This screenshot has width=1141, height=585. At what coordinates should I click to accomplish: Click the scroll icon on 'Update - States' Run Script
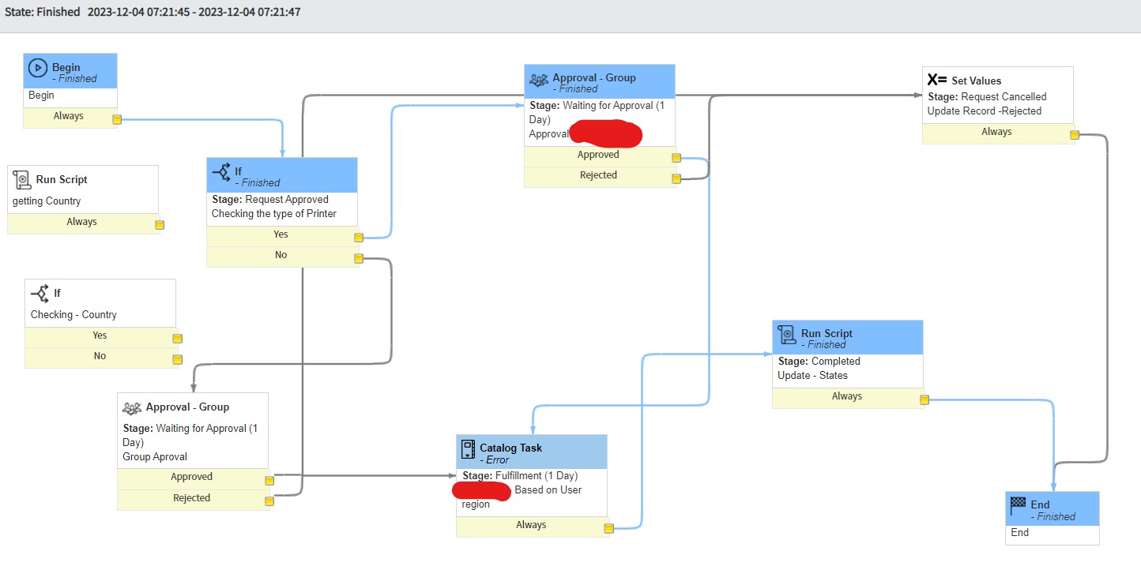coord(786,332)
